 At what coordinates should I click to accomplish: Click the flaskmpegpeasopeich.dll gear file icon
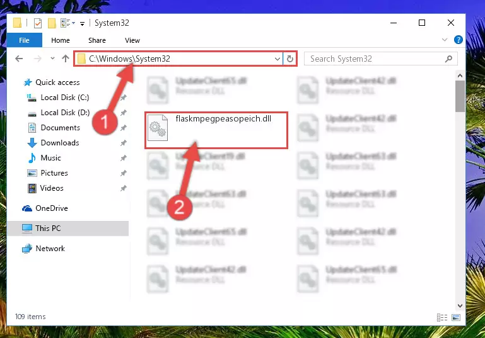158,128
